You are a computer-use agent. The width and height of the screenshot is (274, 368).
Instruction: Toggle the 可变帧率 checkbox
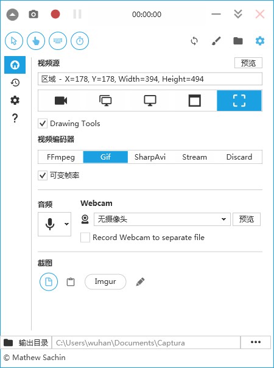tap(43, 175)
